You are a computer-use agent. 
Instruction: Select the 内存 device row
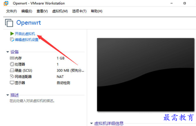[47, 58]
